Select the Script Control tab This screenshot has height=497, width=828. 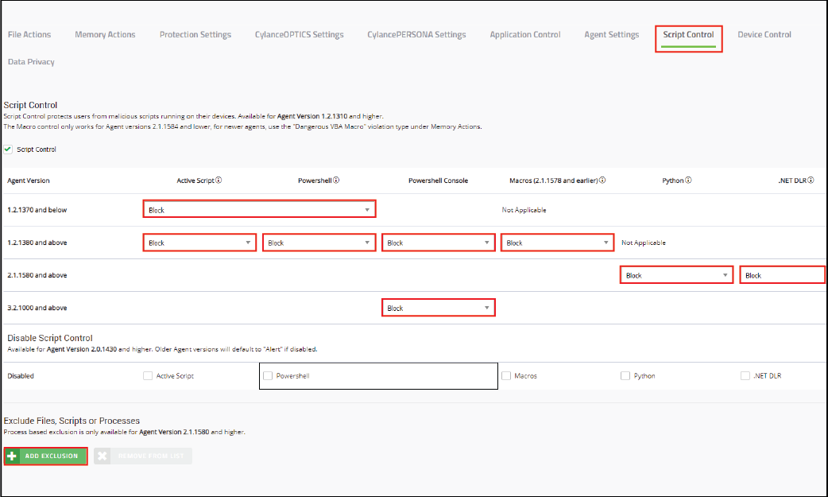click(x=689, y=34)
